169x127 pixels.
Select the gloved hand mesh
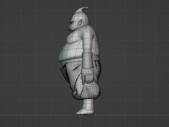87,76
